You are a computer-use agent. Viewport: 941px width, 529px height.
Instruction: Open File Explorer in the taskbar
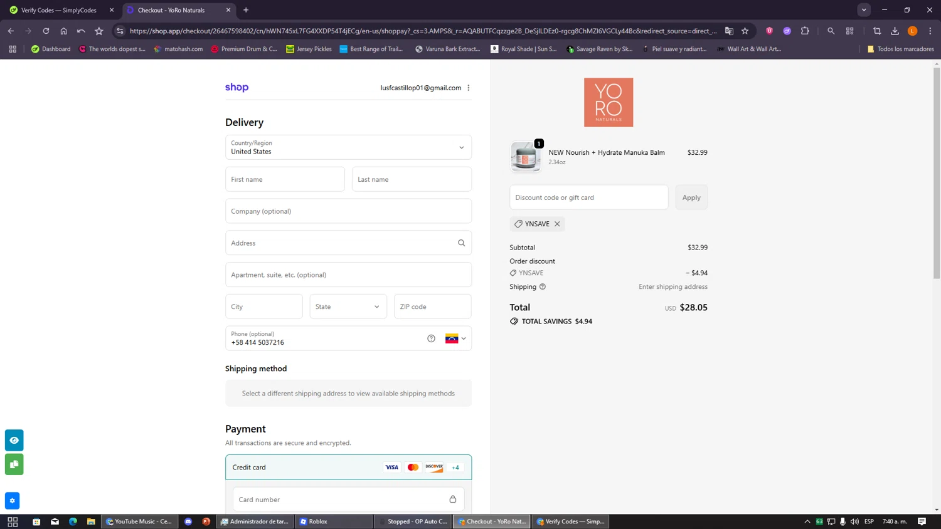(x=91, y=521)
